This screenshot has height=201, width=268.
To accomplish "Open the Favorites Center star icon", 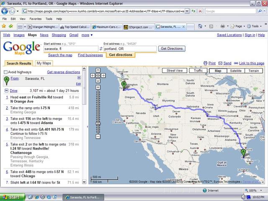I will [4, 26].
